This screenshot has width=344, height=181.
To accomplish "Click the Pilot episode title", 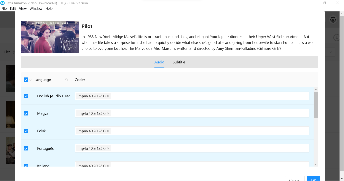I will coord(87,26).
